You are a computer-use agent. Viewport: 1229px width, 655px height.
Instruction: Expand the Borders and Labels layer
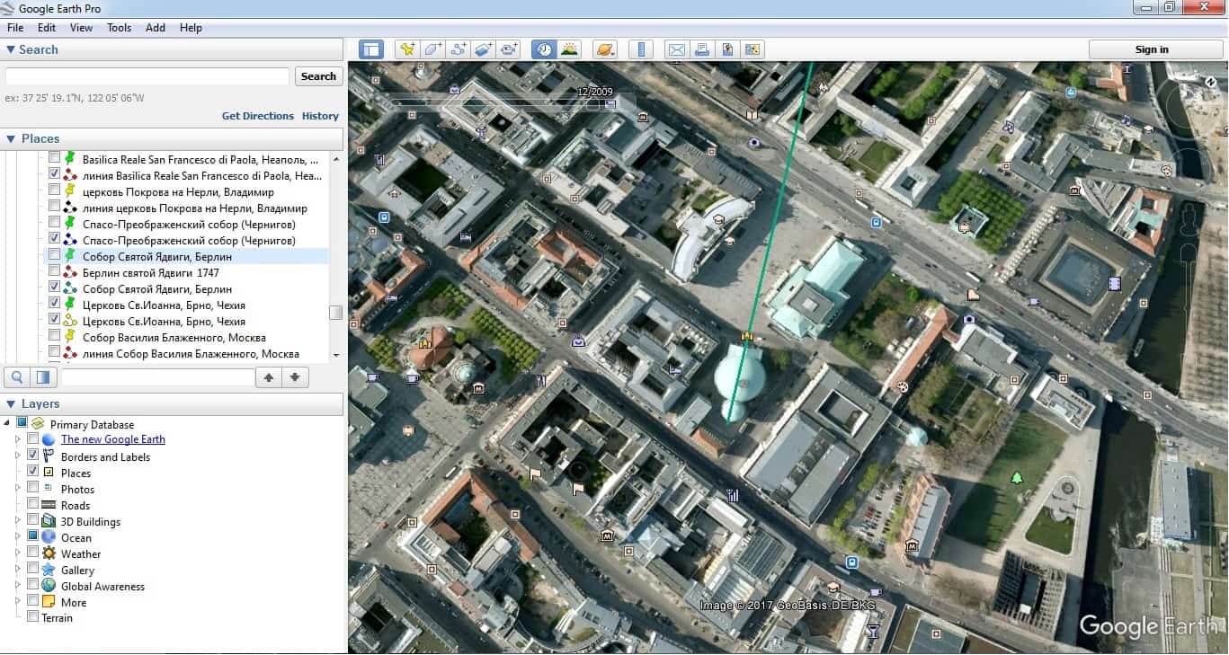click(17, 456)
